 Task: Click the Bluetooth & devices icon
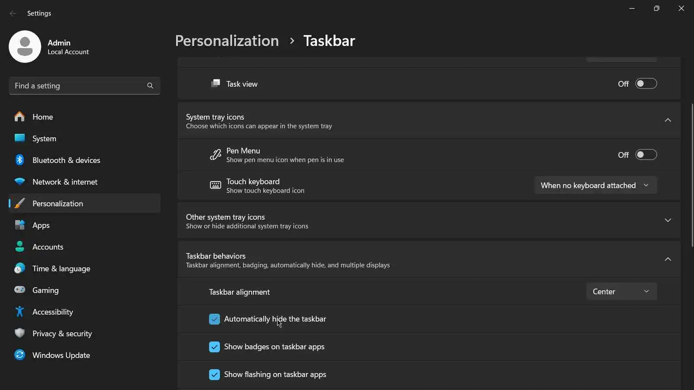tap(20, 160)
